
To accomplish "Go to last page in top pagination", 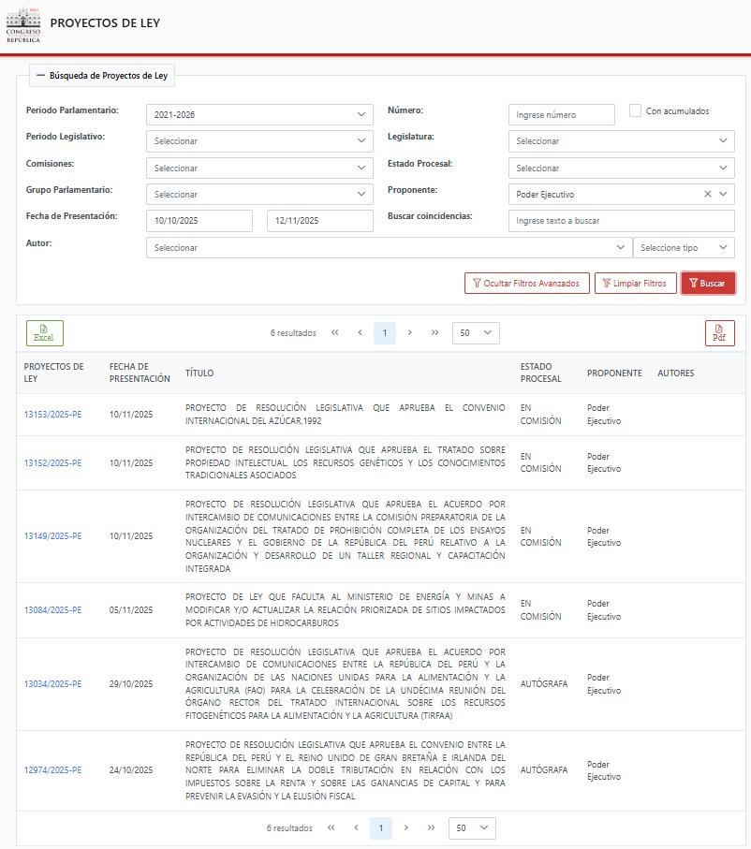I will 434,333.
